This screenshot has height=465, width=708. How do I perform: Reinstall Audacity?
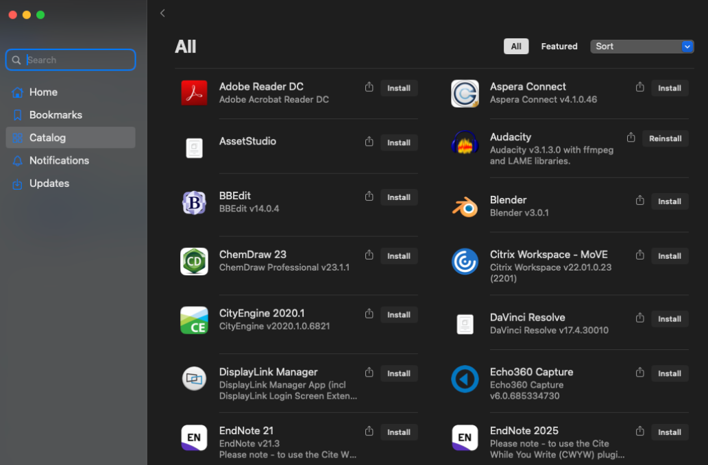[665, 138]
